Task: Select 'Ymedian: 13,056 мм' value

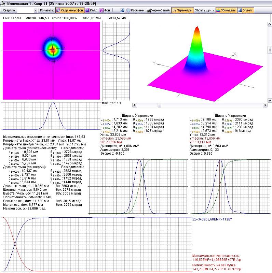Action: pyautogui.click(x=205, y=138)
